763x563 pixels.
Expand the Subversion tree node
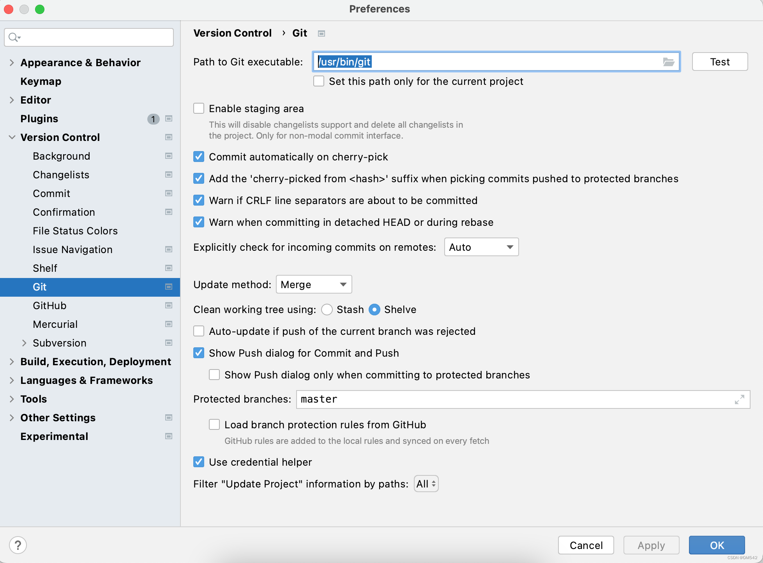[x=24, y=343]
